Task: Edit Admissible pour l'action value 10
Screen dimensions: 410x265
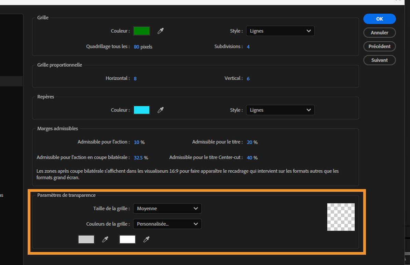Action: click(x=136, y=142)
